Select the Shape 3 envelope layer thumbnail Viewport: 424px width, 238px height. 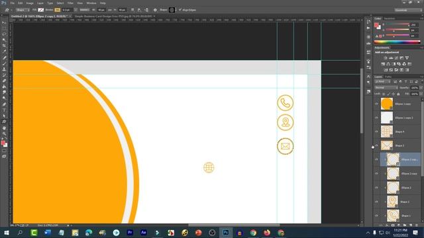pos(387,145)
